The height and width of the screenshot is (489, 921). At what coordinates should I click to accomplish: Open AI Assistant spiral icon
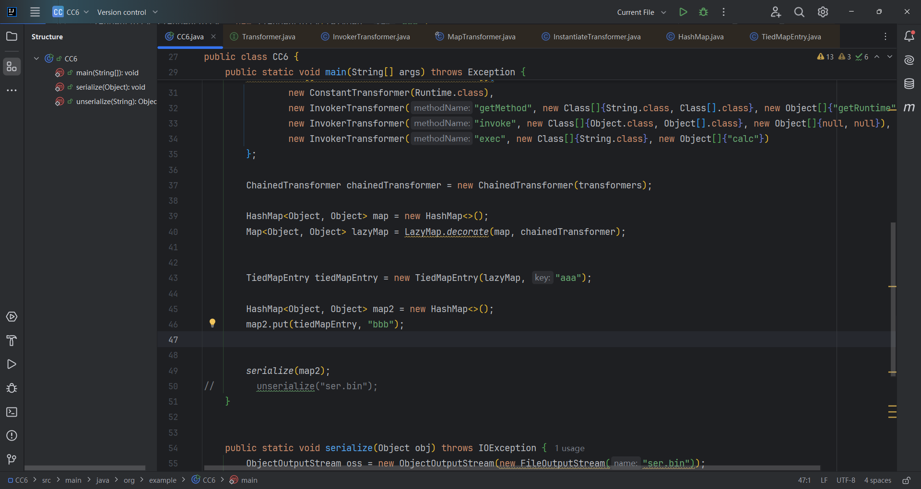click(909, 60)
